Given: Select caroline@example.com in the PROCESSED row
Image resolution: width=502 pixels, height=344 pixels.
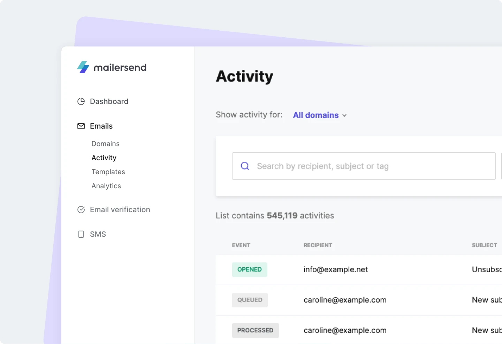Looking at the screenshot, I should 345,330.
